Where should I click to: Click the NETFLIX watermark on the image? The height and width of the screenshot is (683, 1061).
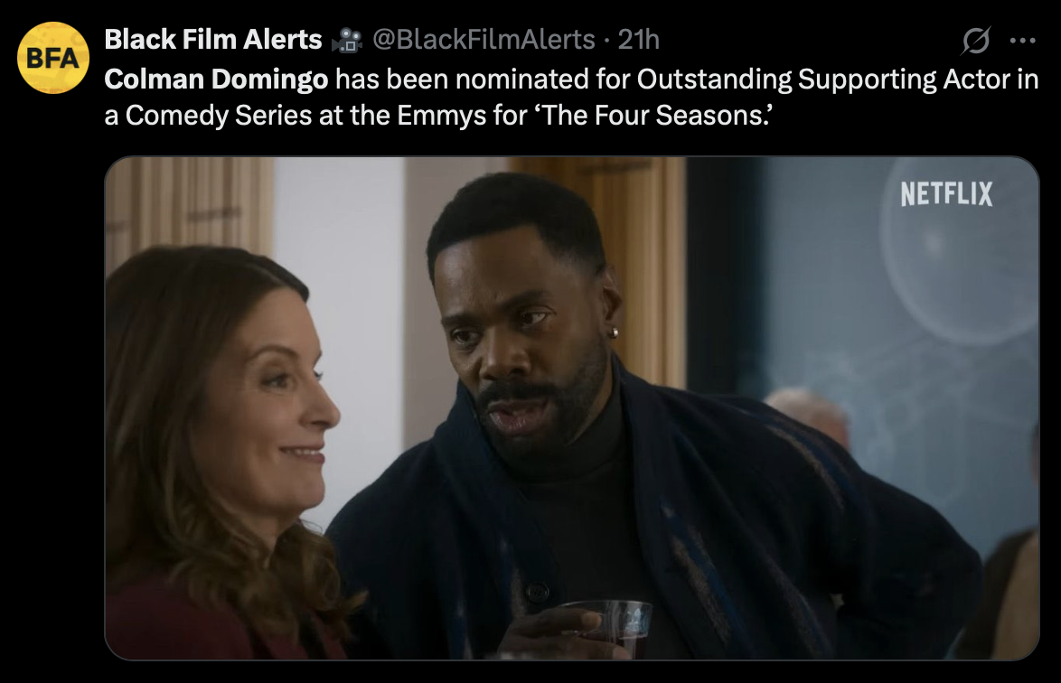pyautogui.click(x=946, y=194)
